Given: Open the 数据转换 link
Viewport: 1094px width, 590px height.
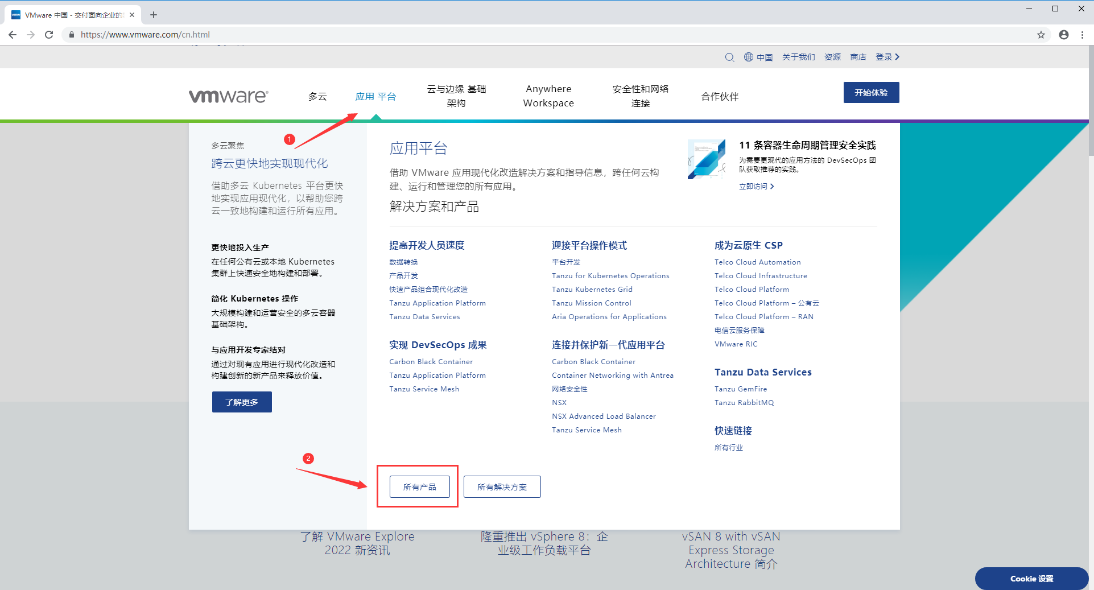Looking at the screenshot, I should pyautogui.click(x=403, y=262).
